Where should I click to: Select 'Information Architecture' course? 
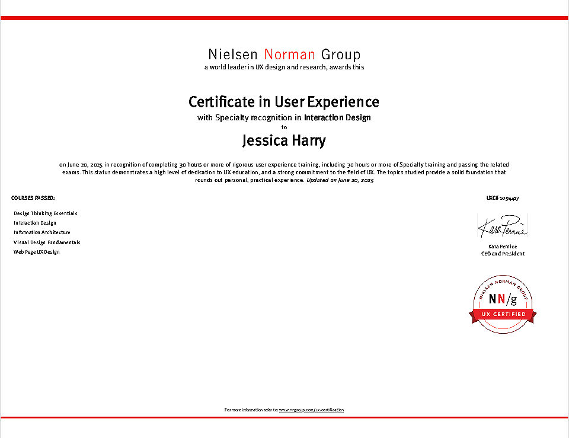[41, 232]
